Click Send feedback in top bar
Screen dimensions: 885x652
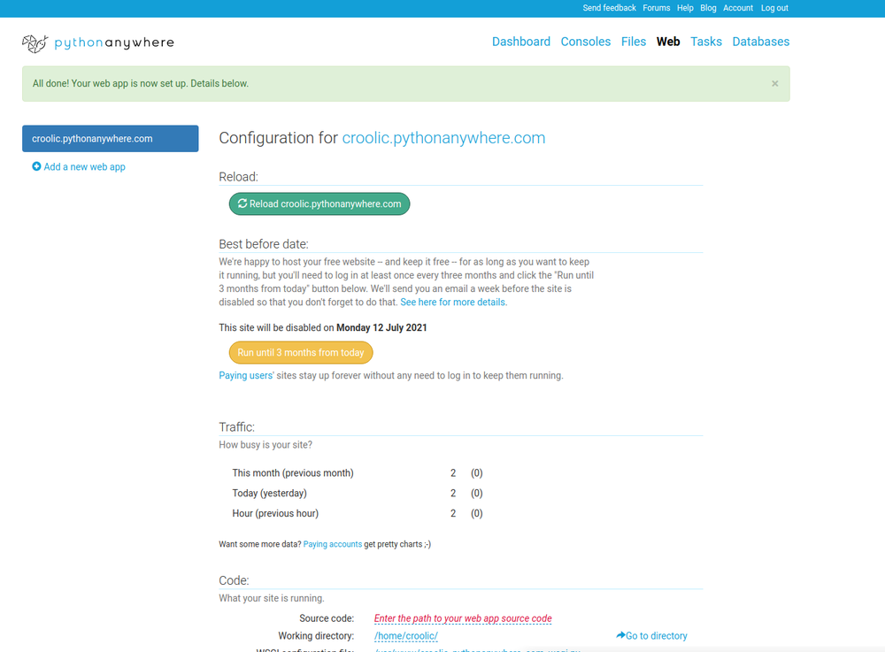(x=609, y=8)
